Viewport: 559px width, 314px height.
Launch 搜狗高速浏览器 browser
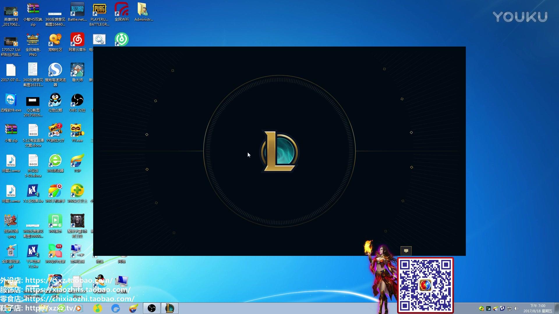point(55,75)
